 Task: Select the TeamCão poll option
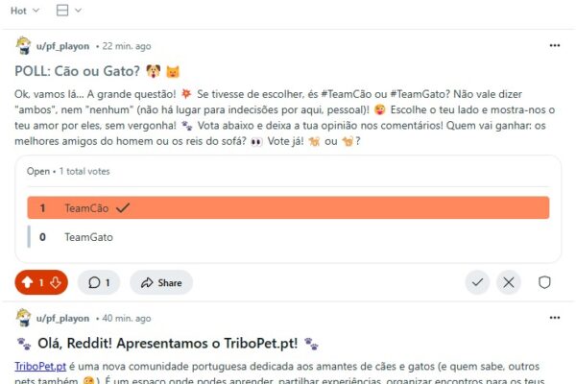288,207
